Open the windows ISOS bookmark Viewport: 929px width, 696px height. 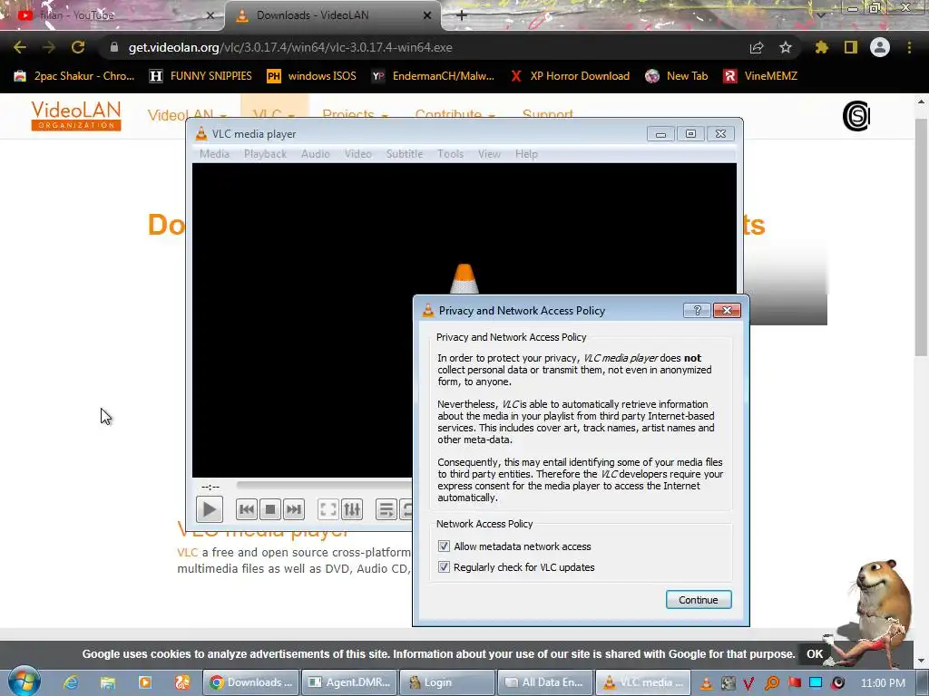point(312,76)
